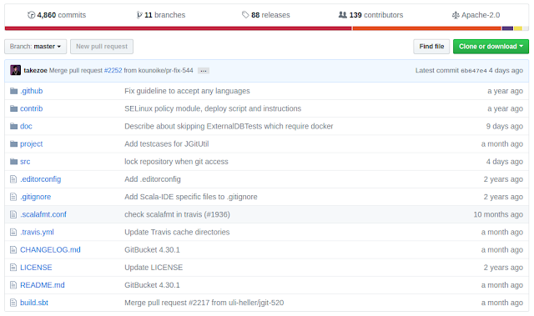Click the src folder icon
This screenshot has width=534, height=316.
[x=13, y=162]
